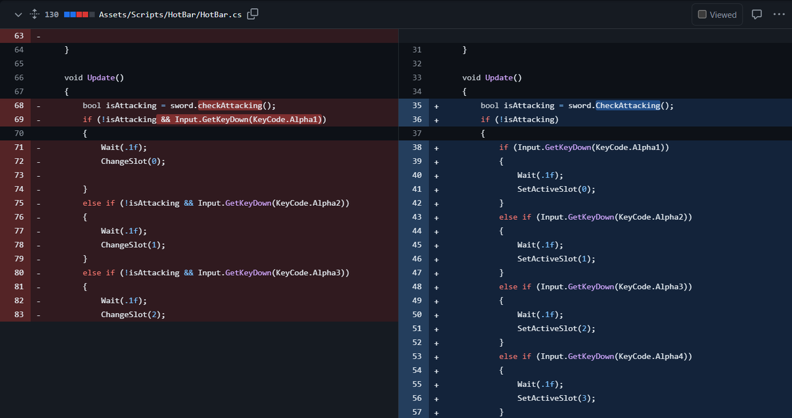Click the minus marker on removed line 77

click(38, 231)
